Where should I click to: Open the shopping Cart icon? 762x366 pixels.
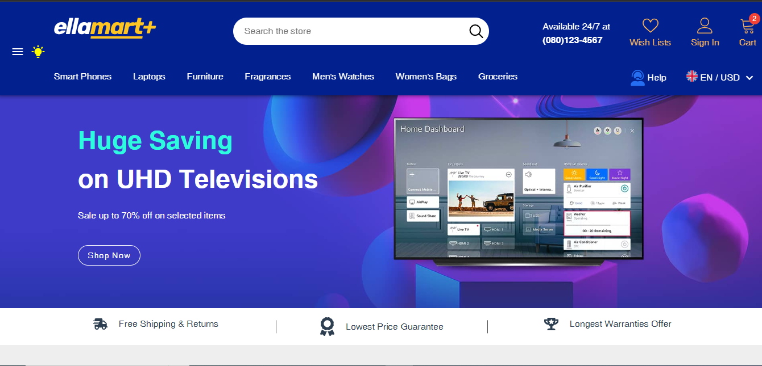(x=747, y=26)
